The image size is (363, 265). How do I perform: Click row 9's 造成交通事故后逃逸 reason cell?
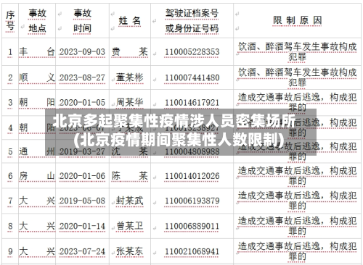(x=298, y=251)
